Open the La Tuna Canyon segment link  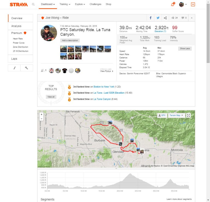coord(102,99)
